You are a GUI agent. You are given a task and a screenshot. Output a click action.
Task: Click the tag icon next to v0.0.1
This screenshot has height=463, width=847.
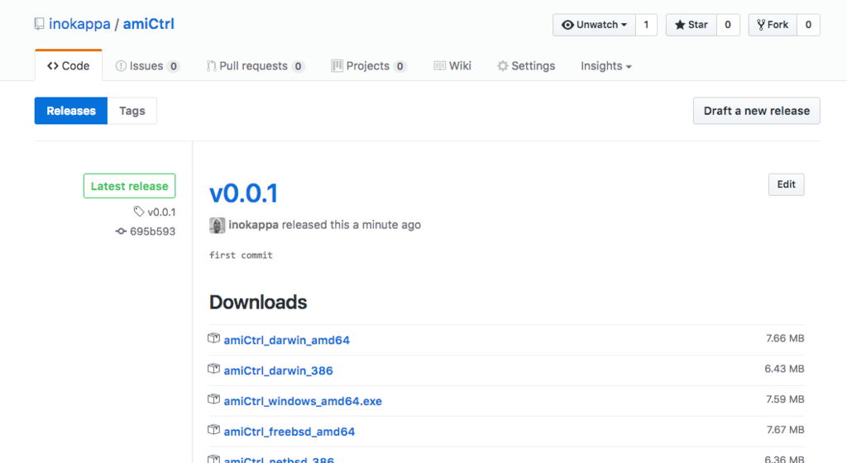click(139, 211)
